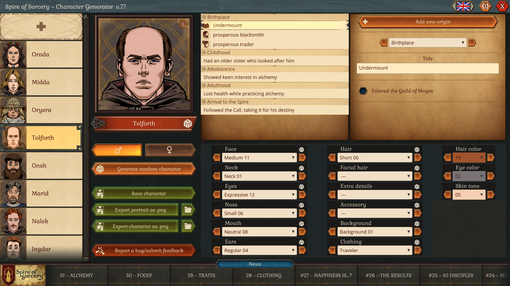
Task: Click the English language flag icon
Action: pos(463,6)
